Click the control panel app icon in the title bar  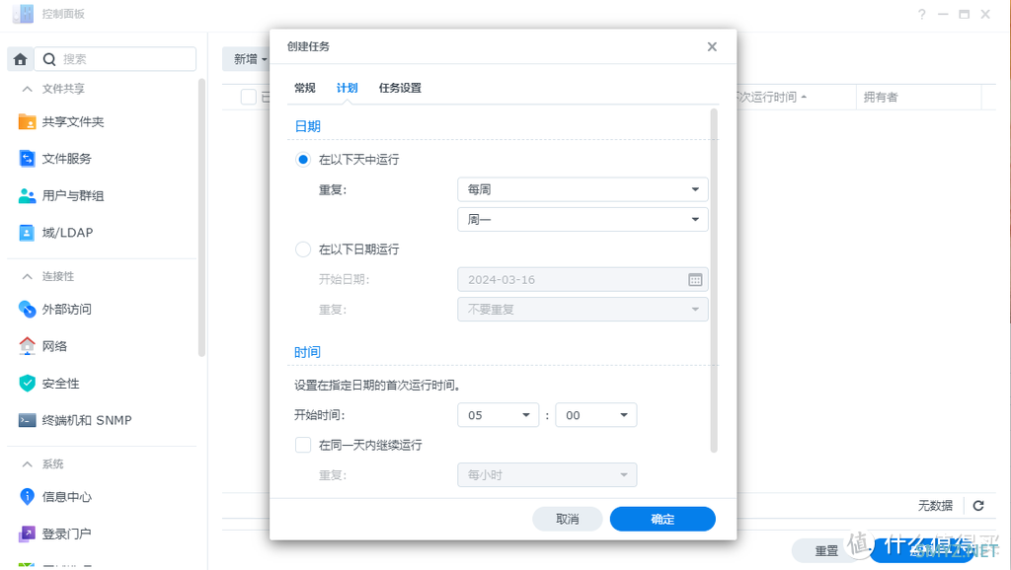[23, 14]
